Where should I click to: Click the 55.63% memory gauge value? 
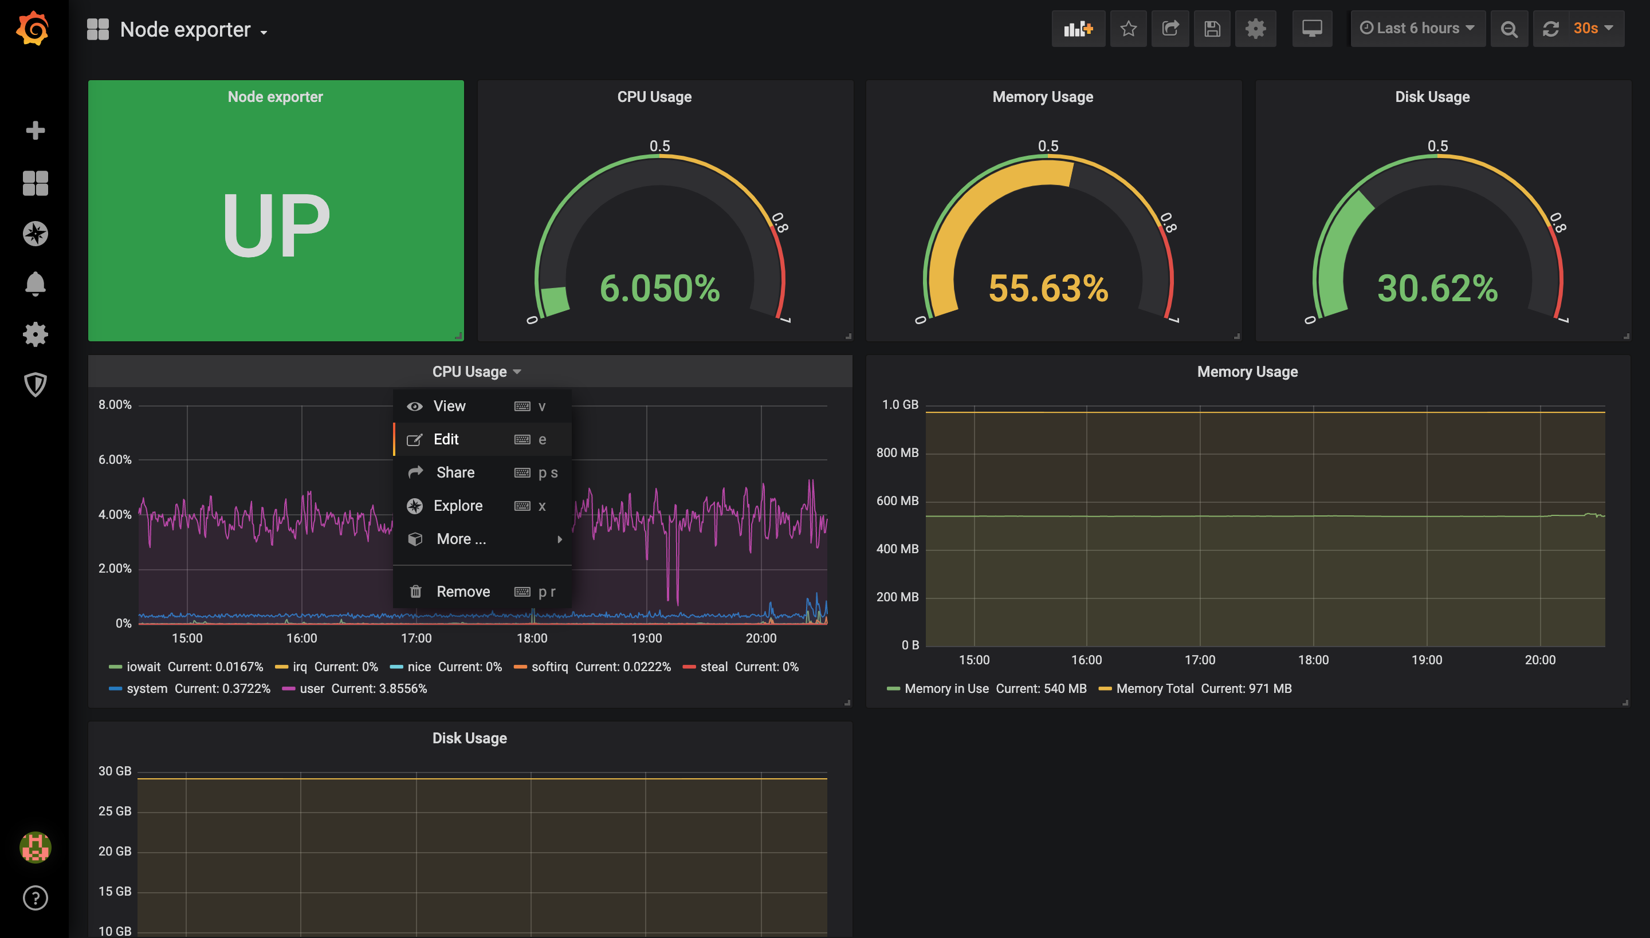pyautogui.click(x=1048, y=288)
